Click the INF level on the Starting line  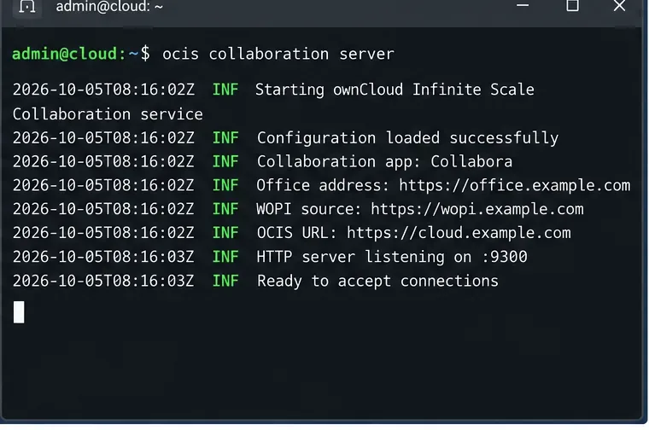click(x=225, y=90)
